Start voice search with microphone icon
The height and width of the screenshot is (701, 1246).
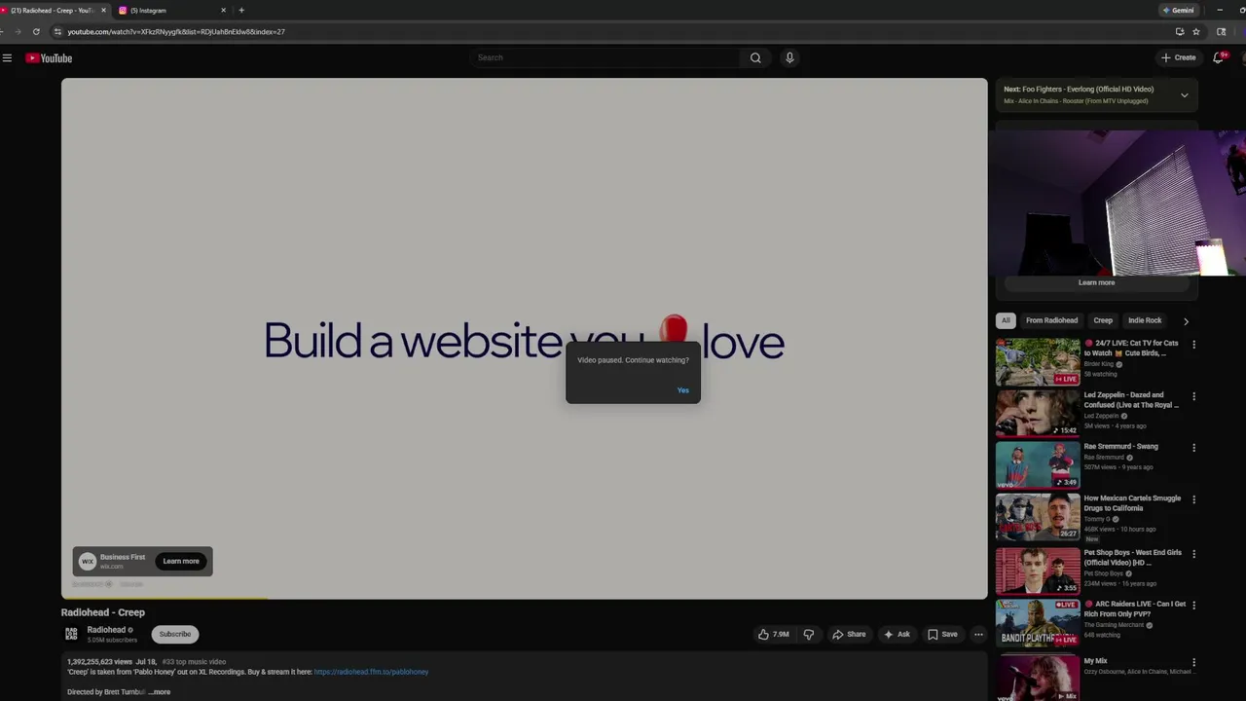point(789,57)
